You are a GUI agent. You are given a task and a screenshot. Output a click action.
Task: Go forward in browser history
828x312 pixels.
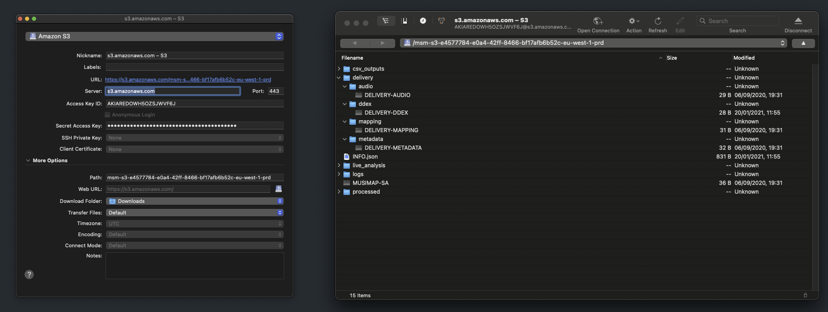(382, 43)
